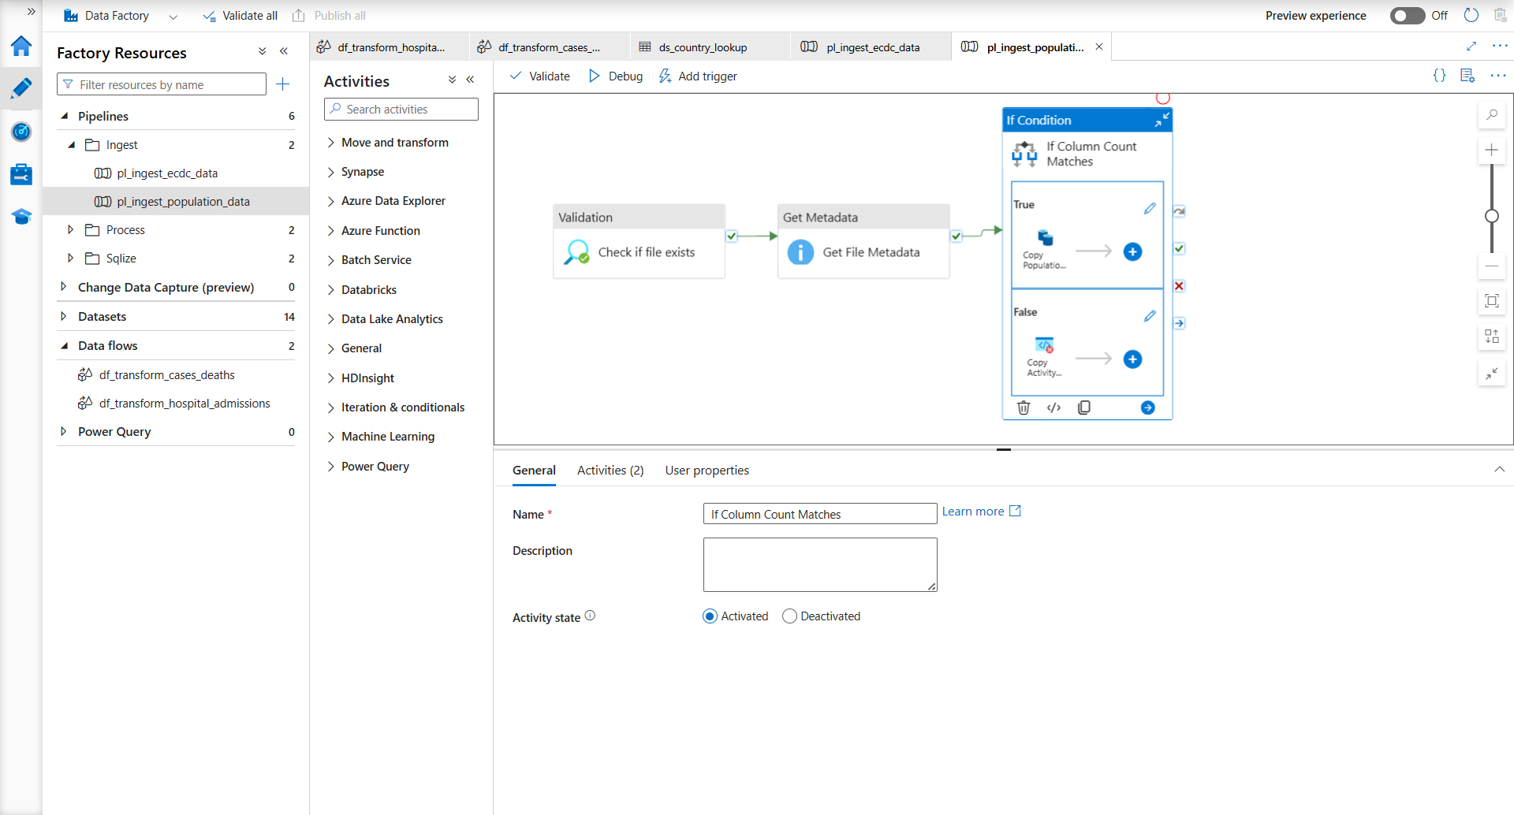The width and height of the screenshot is (1514, 815).
Task: Expand the Datasets section
Action: point(64,316)
